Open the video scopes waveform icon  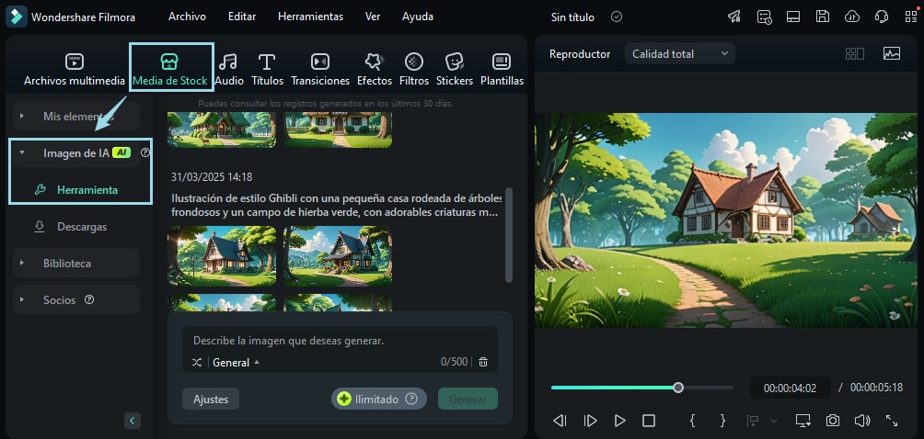[x=892, y=53]
